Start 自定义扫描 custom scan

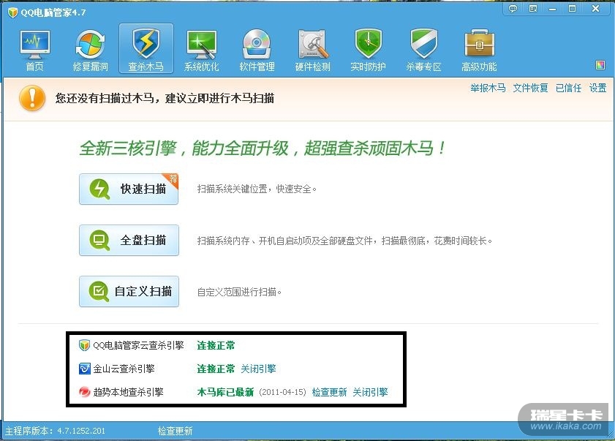pos(129,292)
